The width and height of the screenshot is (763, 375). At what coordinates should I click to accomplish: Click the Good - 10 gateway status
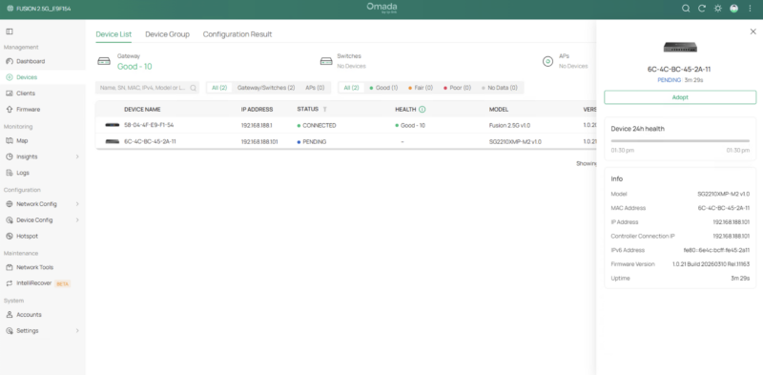tap(134, 67)
